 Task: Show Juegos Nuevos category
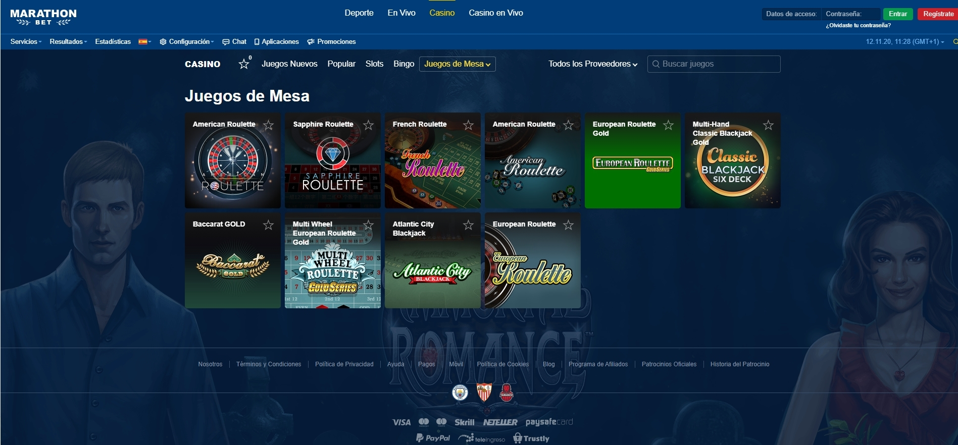289,64
